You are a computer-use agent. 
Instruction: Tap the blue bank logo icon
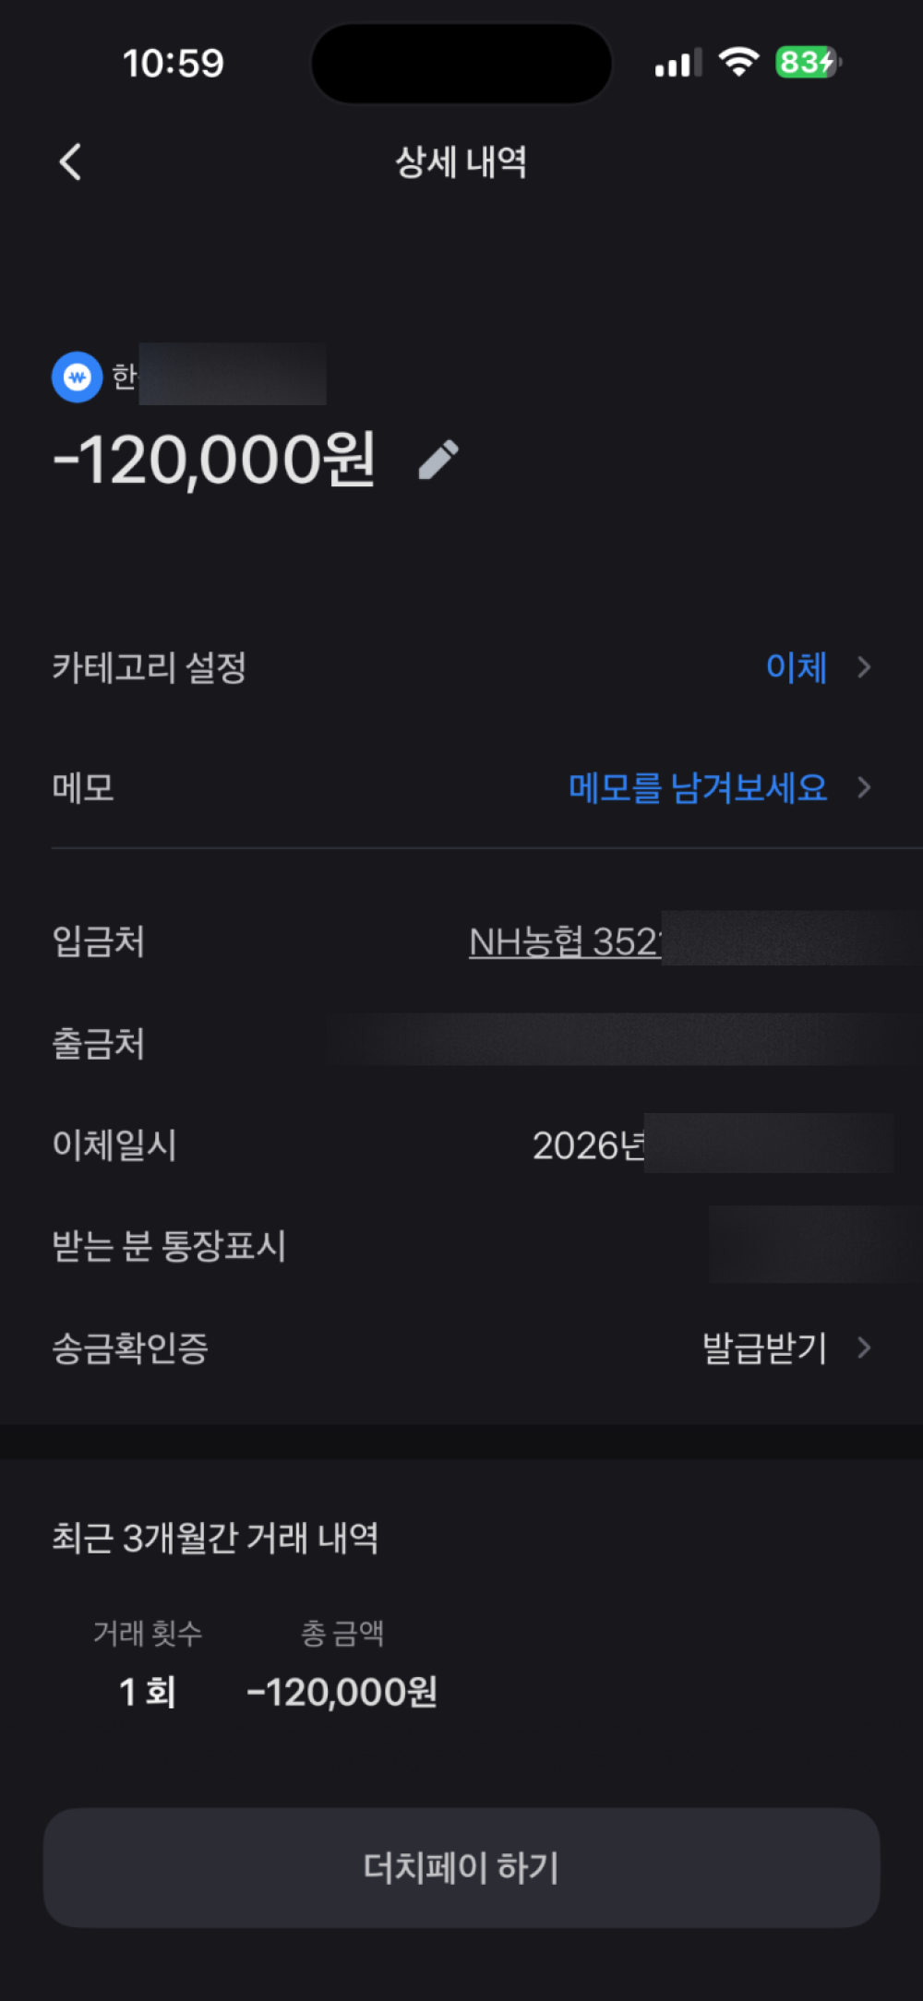(x=77, y=377)
